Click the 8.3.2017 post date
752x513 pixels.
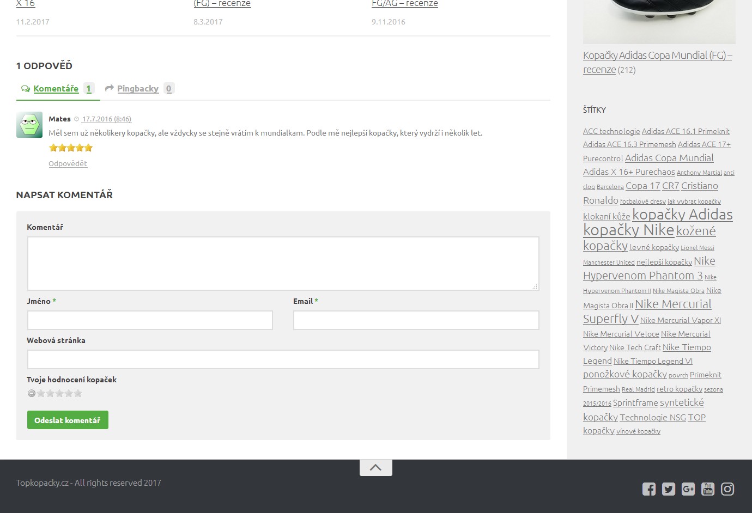coord(208,22)
